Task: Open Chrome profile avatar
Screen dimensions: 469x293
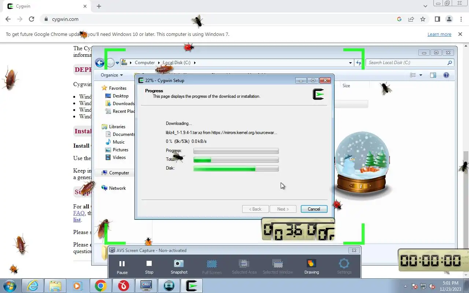Action: click(449, 19)
